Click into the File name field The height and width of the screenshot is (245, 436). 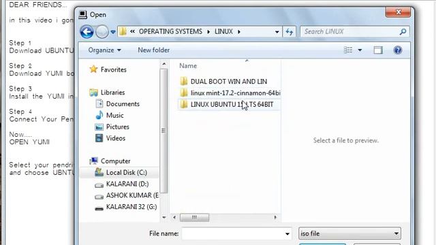click(x=233, y=233)
